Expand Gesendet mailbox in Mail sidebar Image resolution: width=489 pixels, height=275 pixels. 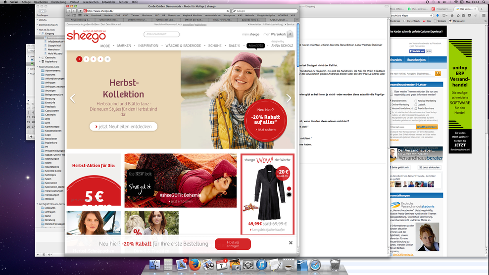pyautogui.click(x=40, y=57)
